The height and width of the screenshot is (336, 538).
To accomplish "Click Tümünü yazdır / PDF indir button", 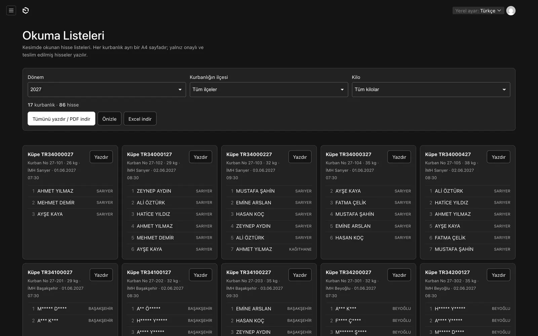I will point(61,119).
